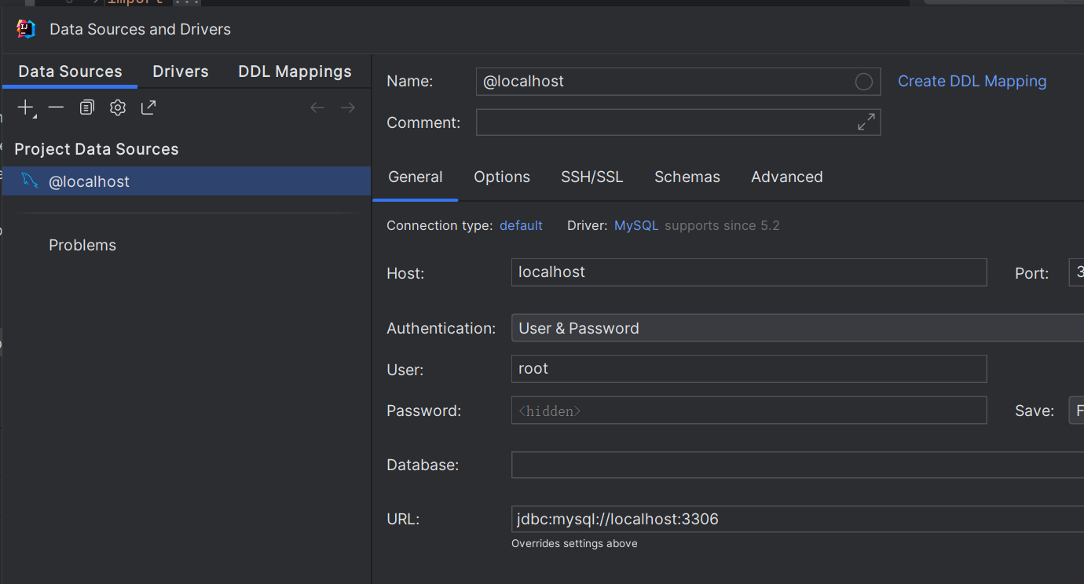Click the duplicate data source icon

[x=86, y=108]
